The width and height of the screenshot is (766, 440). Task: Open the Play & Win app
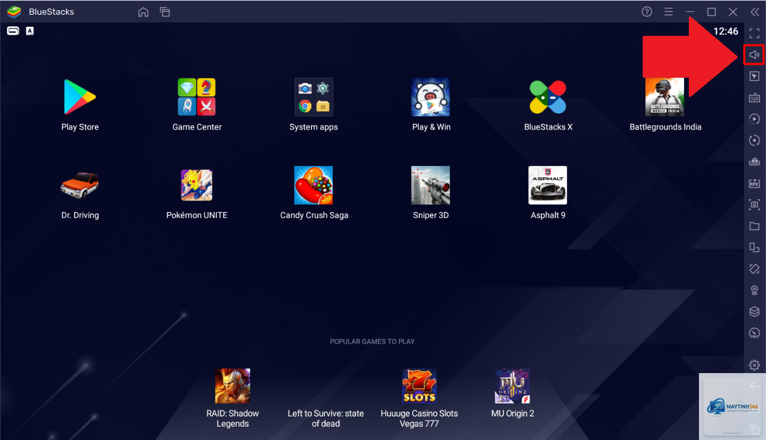430,97
